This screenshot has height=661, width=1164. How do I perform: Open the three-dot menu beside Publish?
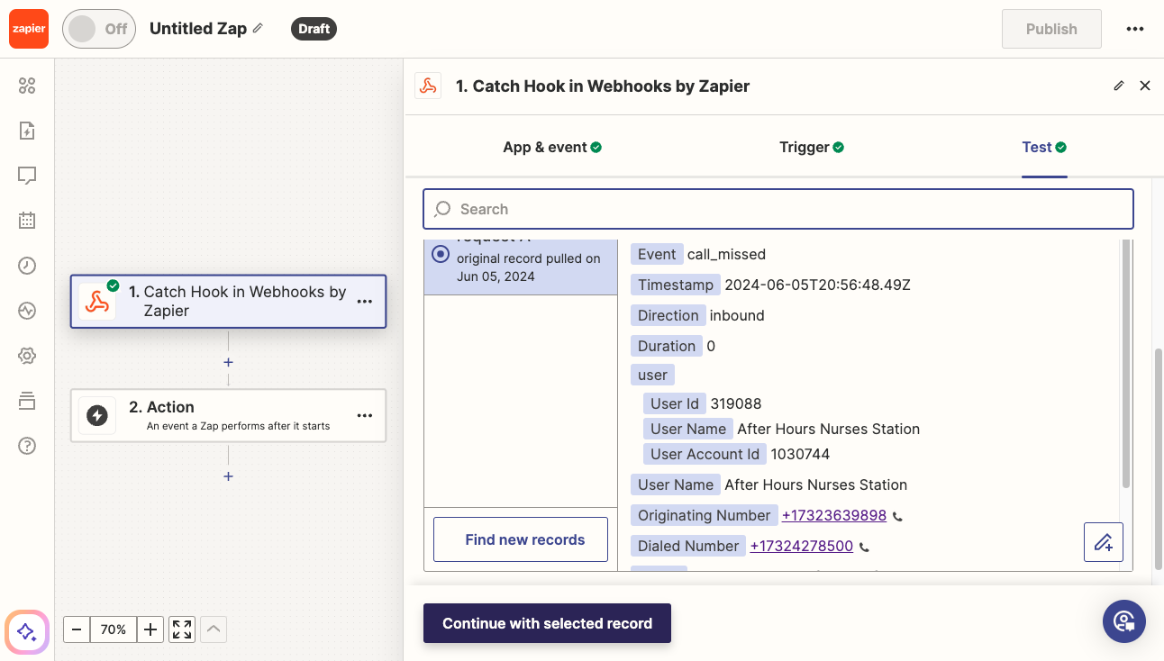1135,29
